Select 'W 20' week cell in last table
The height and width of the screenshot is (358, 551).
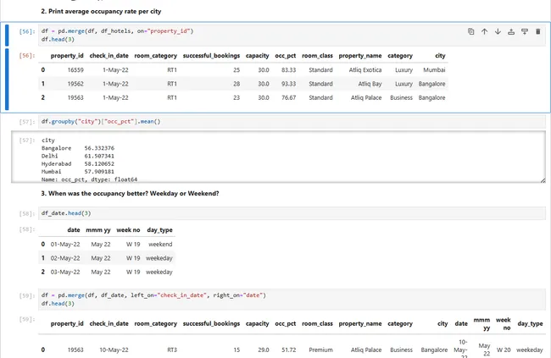pyautogui.click(x=504, y=350)
